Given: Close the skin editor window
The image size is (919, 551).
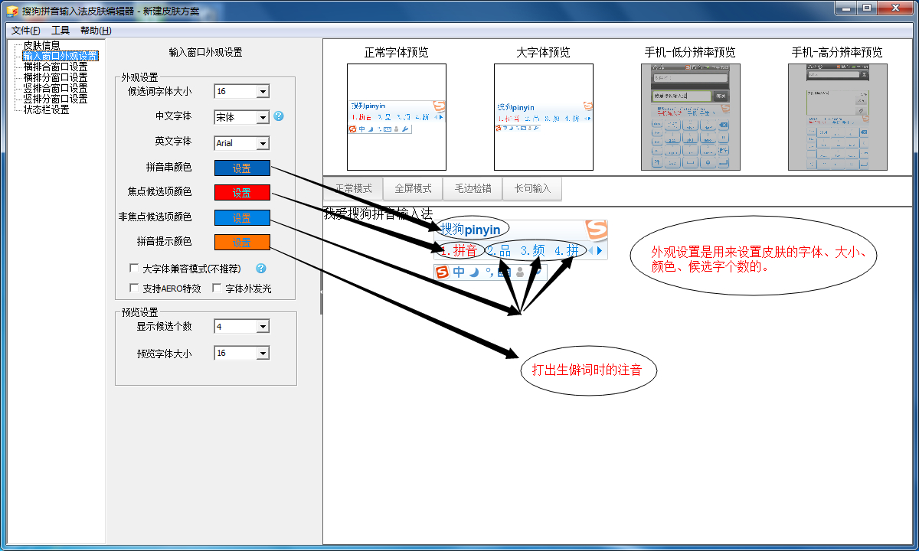Looking at the screenshot, I should pos(897,8).
